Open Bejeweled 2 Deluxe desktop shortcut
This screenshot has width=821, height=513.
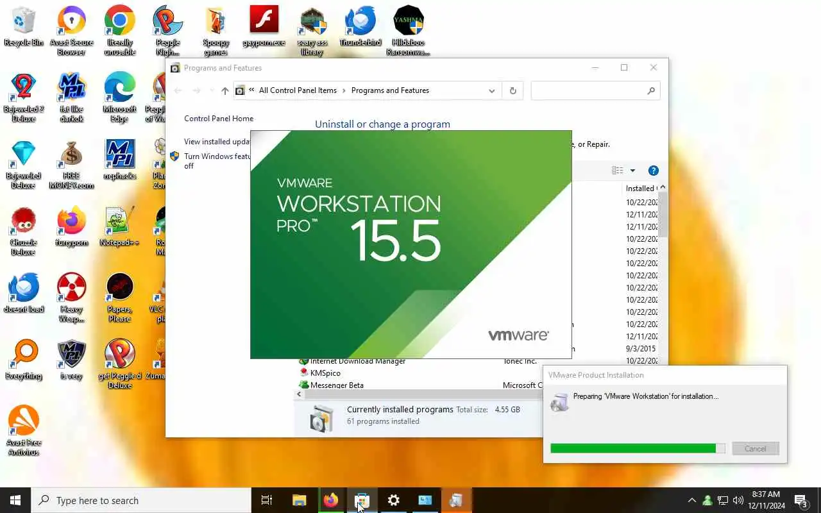coord(24,97)
